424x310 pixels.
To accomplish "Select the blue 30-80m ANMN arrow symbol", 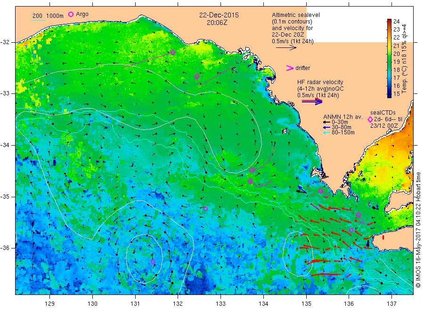I will point(327,127).
